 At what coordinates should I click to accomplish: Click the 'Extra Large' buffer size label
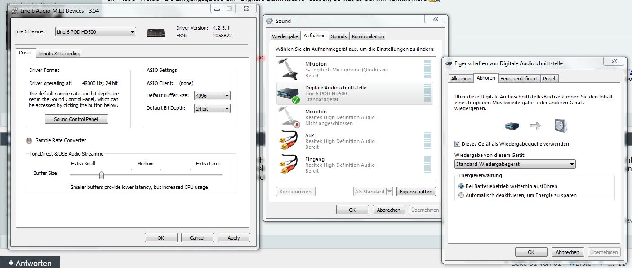(209, 164)
